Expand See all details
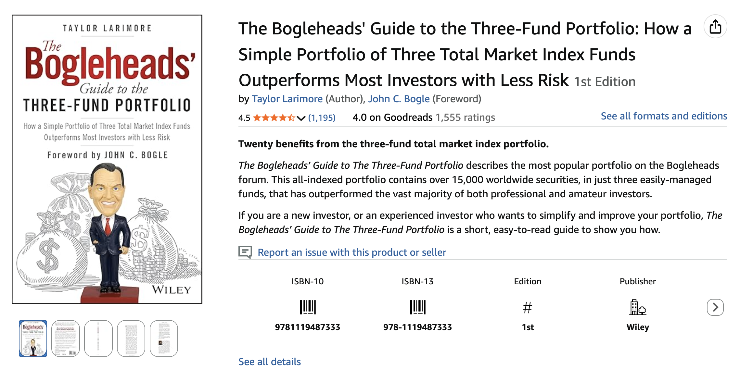The width and height of the screenshot is (740, 370). click(x=269, y=361)
